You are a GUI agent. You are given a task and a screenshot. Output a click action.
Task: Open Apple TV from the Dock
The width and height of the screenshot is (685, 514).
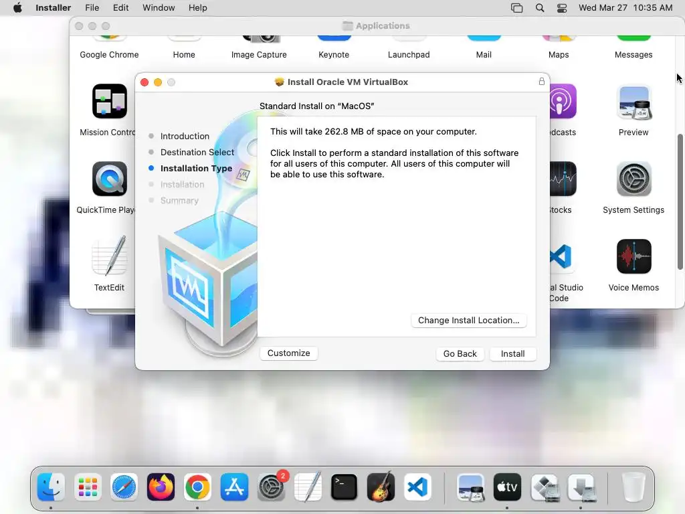[507, 487]
